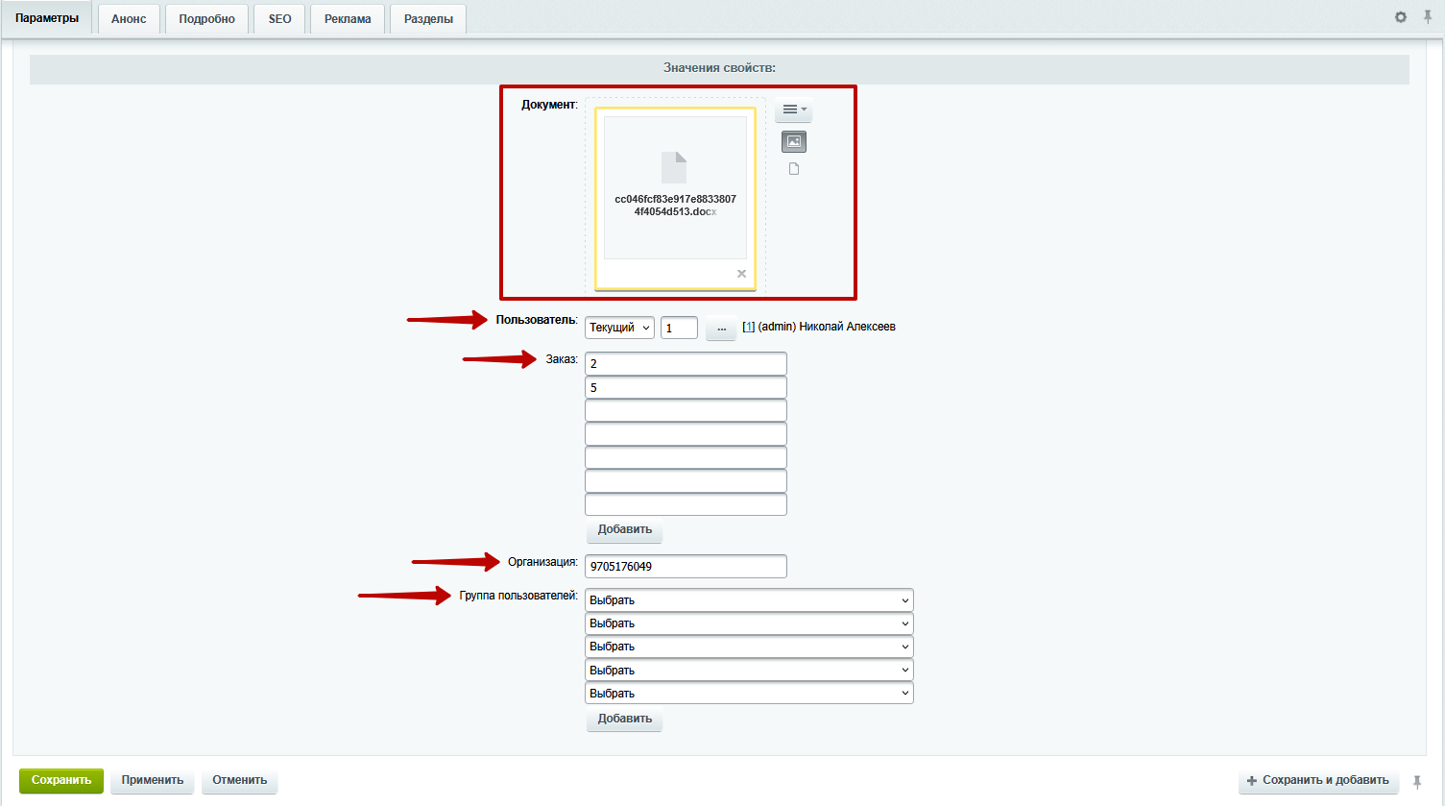Switch document field to image preview mode
This screenshot has height=806, width=1445.
point(794,142)
